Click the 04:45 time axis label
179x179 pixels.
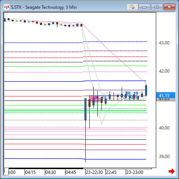coord(71,172)
